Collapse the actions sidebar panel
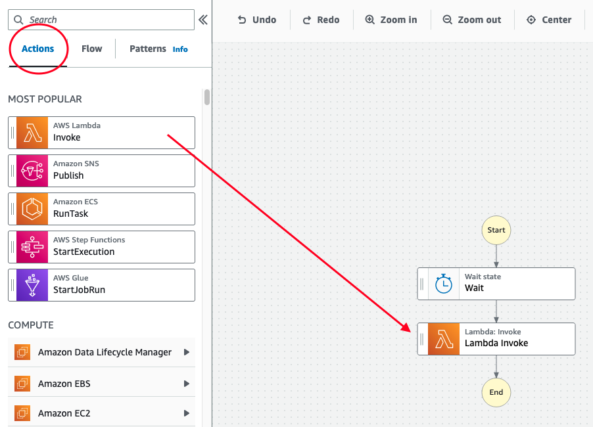Screen dimensions: 593x427 click(x=203, y=20)
